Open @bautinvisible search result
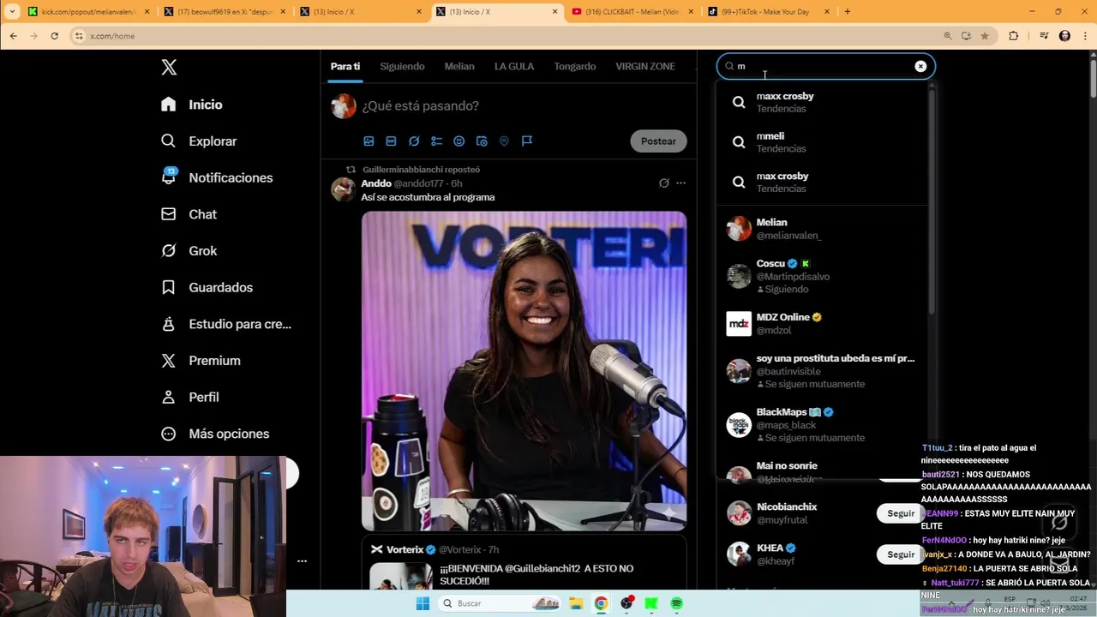This screenshot has height=617, width=1097. coord(823,371)
